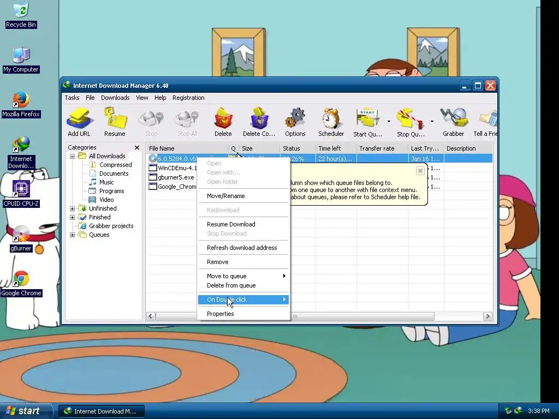The height and width of the screenshot is (419, 559).
Task: Sort by Transfer rate column header
Action: 382,148
